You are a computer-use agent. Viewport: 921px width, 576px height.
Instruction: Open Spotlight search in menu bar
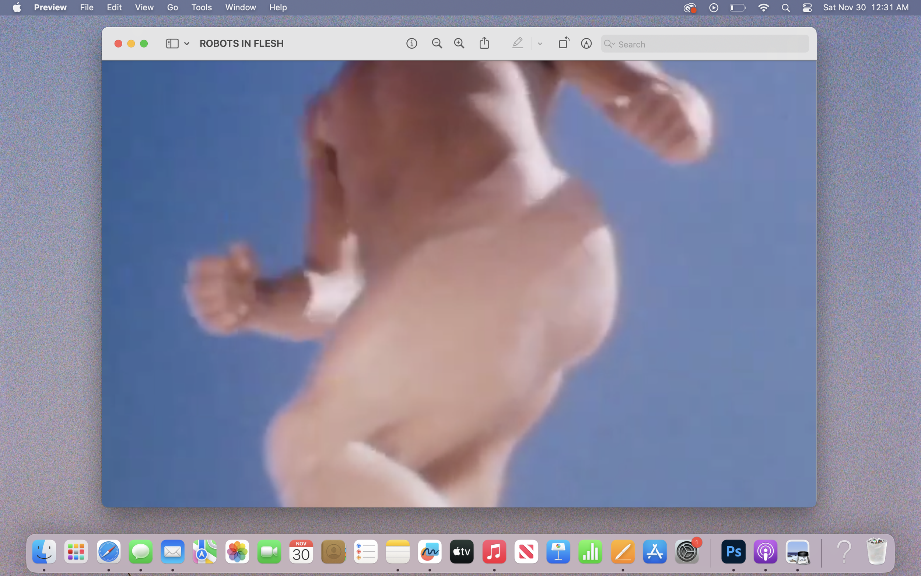pyautogui.click(x=785, y=8)
